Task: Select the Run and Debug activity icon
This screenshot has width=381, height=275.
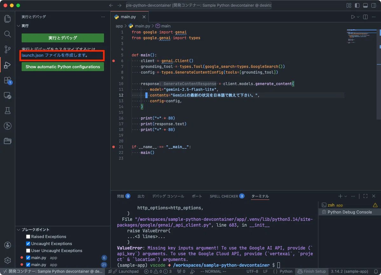Action: [8, 65]
